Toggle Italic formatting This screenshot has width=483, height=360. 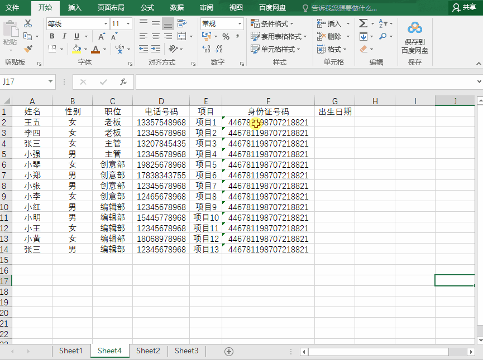pos(64,36)
